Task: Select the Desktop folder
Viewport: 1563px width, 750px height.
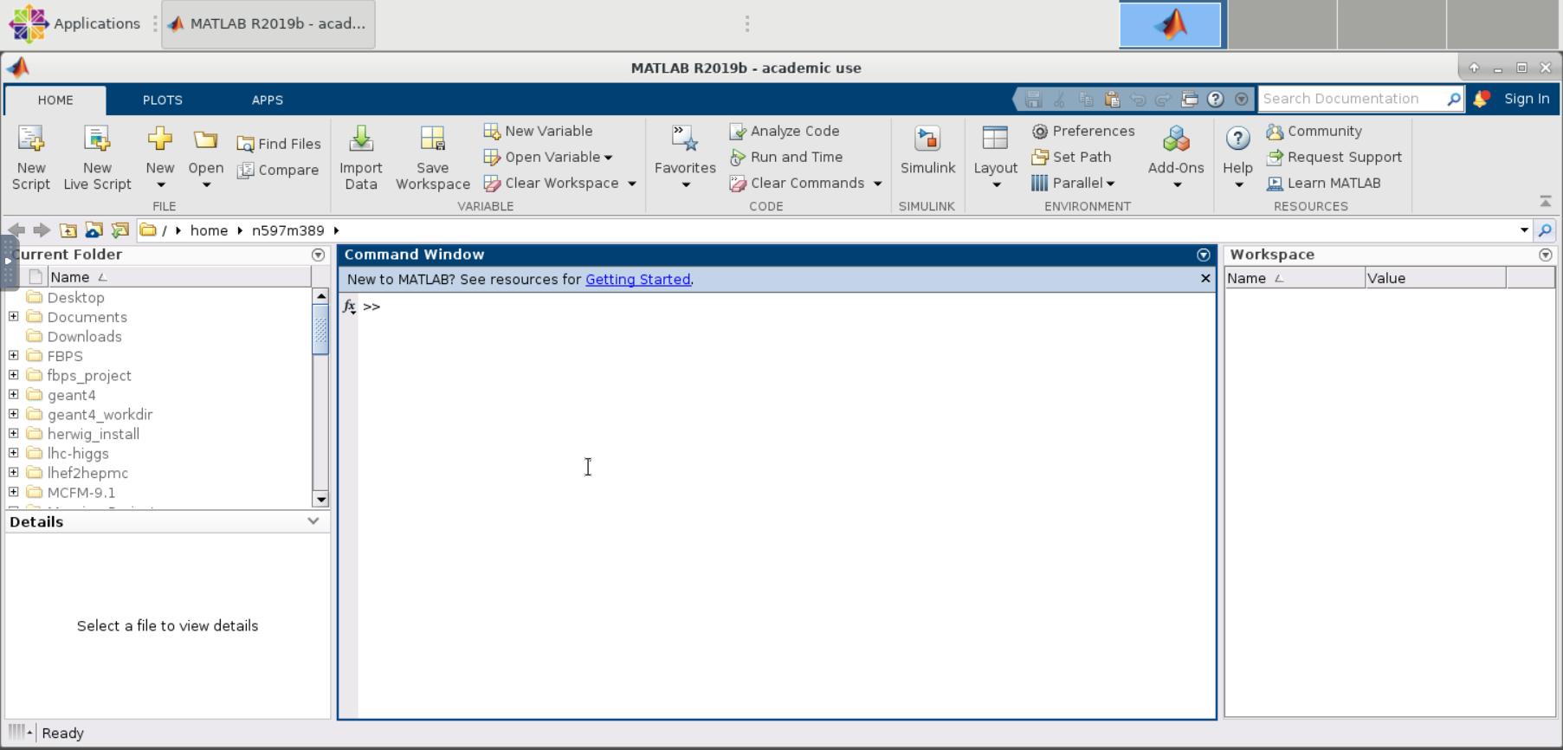Action: pos(76,297)
